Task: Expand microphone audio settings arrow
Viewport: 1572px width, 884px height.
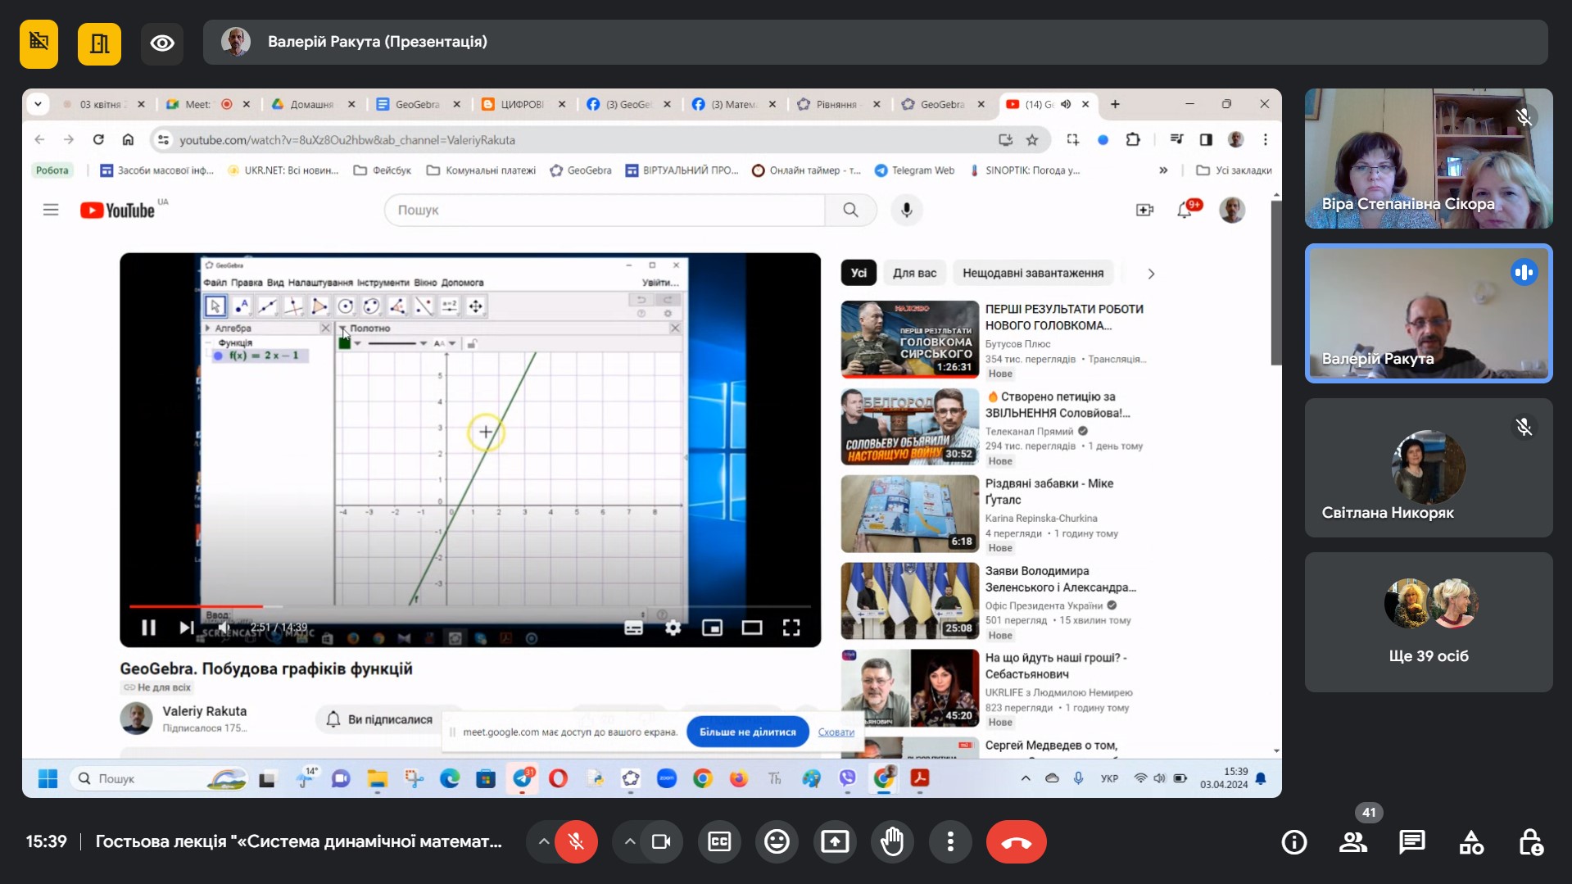Action: (543, 841)
